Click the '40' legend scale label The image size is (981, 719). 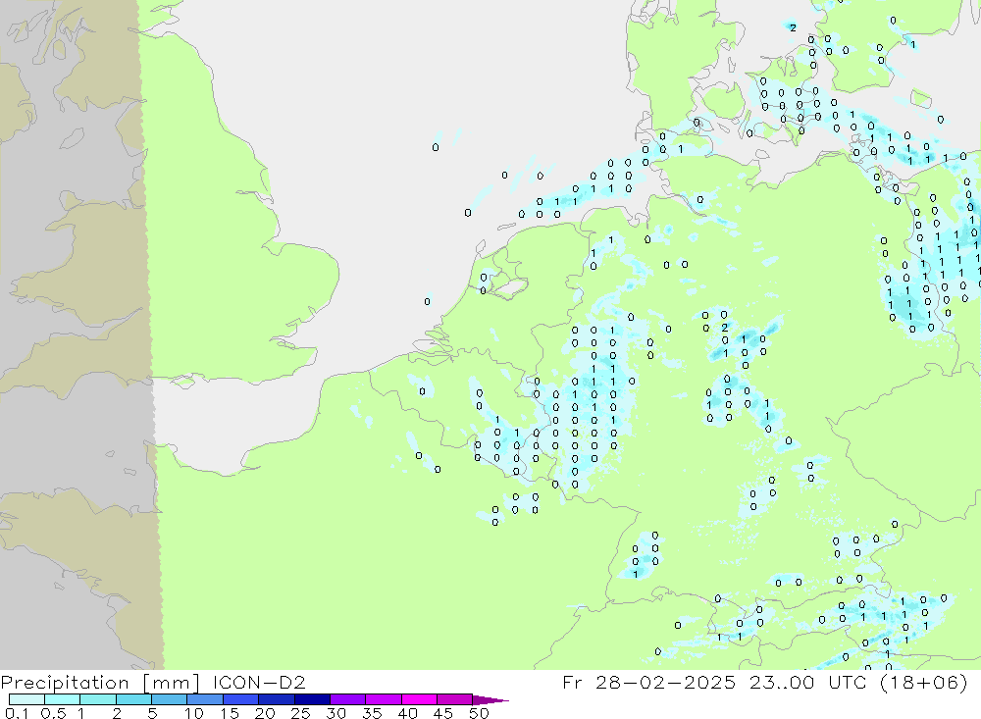point(408,713)
